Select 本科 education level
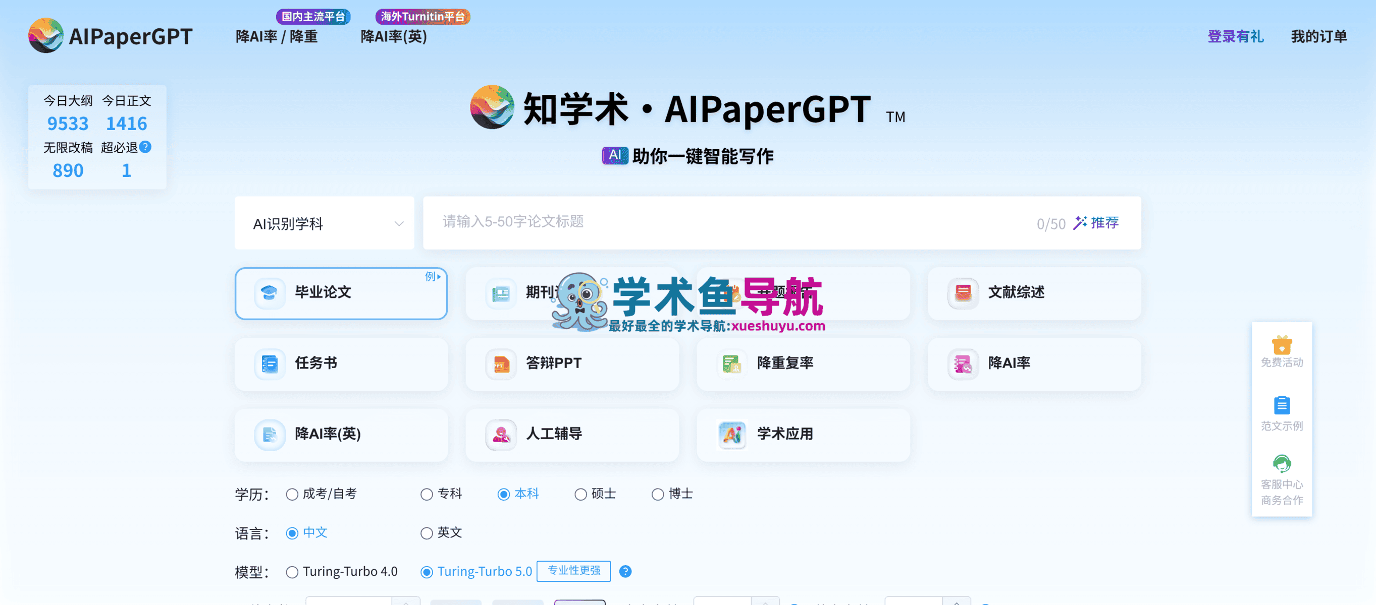The width and height of the screenshot is (1376, 605). pyautogui.click(x=518, y=494)
